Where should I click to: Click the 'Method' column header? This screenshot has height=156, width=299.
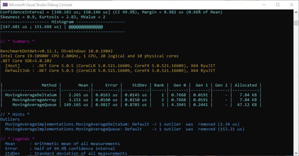pyautogui.click(x=49, y=85)
